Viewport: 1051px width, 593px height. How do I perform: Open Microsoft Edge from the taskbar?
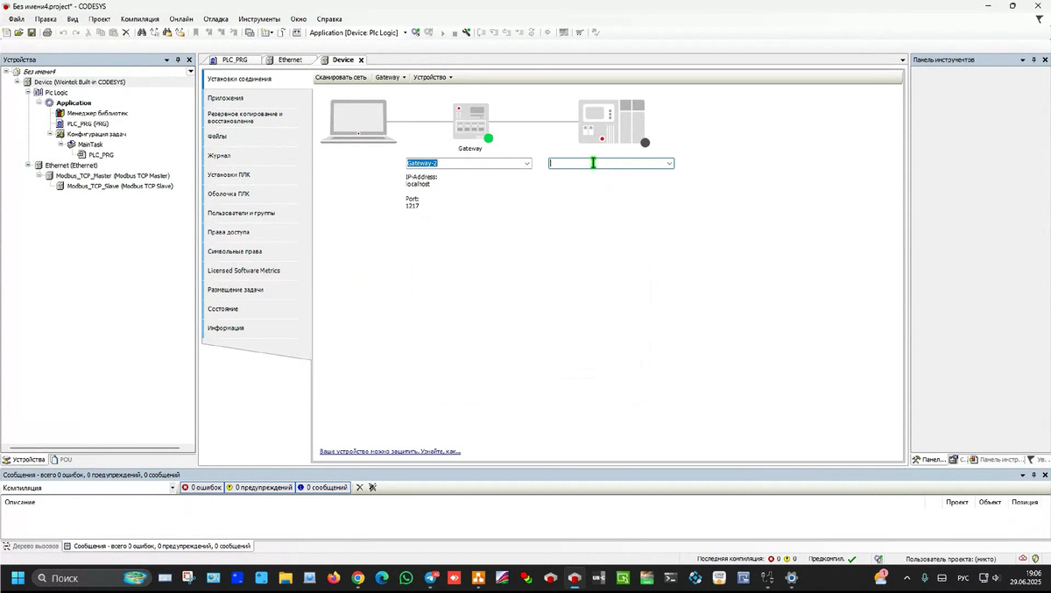pyautogui.click(x=382, y=578)
